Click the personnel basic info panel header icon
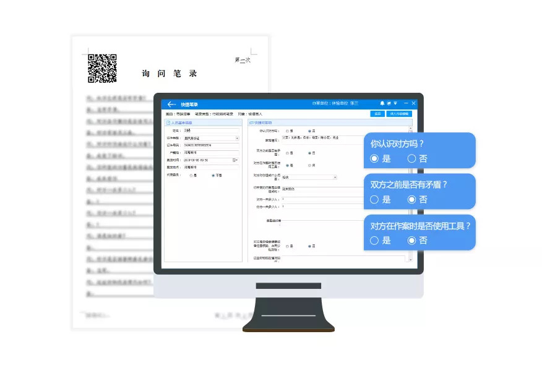This screenshot has height=368, width=542. tap(168, 122)
